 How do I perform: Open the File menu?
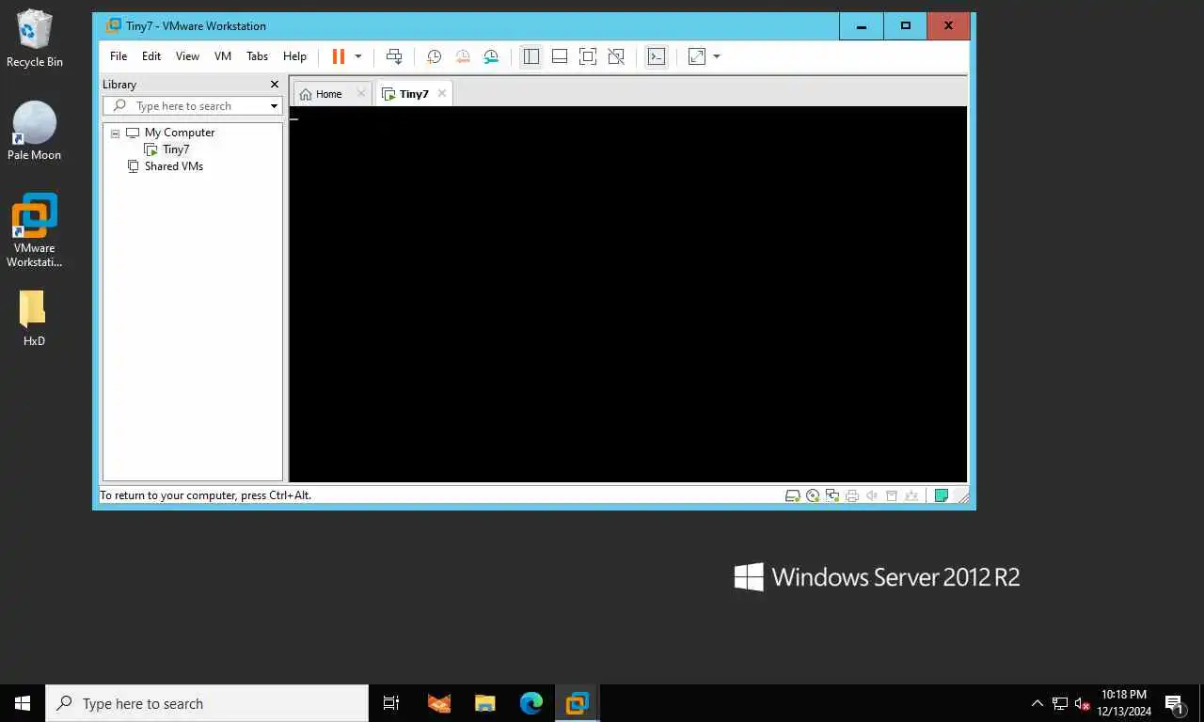coord(119,56)
